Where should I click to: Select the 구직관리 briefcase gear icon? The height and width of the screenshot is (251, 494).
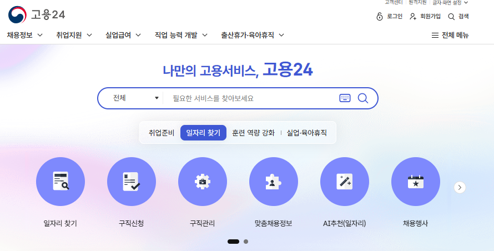202,182
